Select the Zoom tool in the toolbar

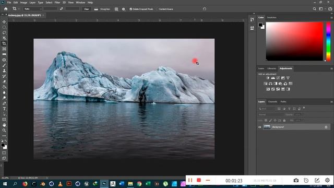tap(4, 131)
